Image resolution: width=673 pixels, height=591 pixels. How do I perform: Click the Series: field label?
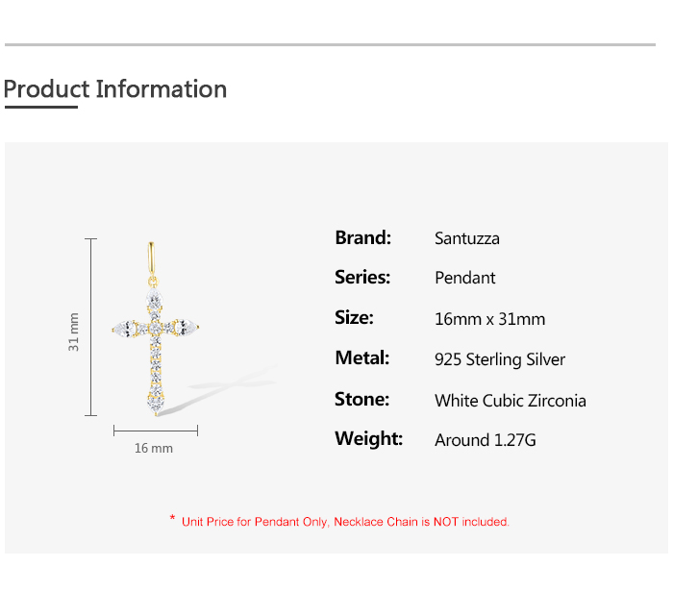362,278
